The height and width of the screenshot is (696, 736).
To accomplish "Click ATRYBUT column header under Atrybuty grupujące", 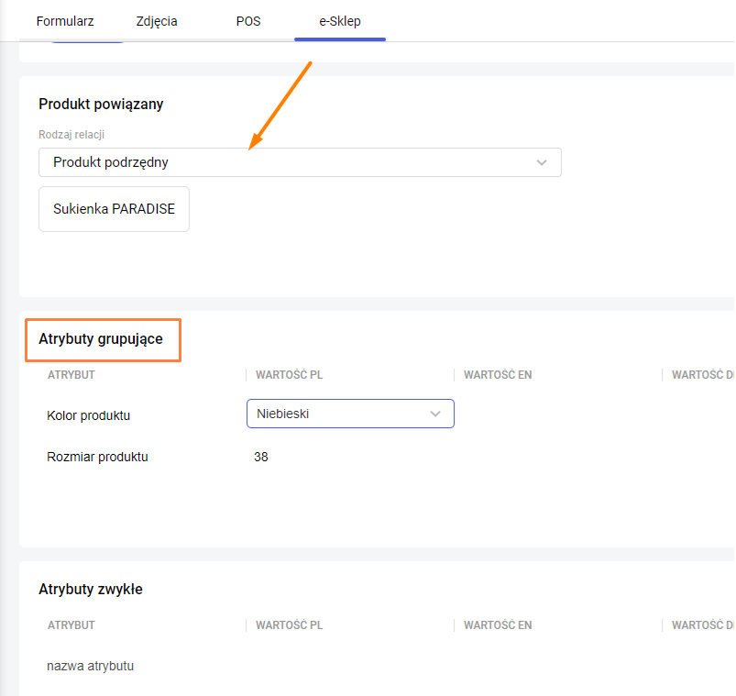I will pyautogui.click(x=71, y=375).
